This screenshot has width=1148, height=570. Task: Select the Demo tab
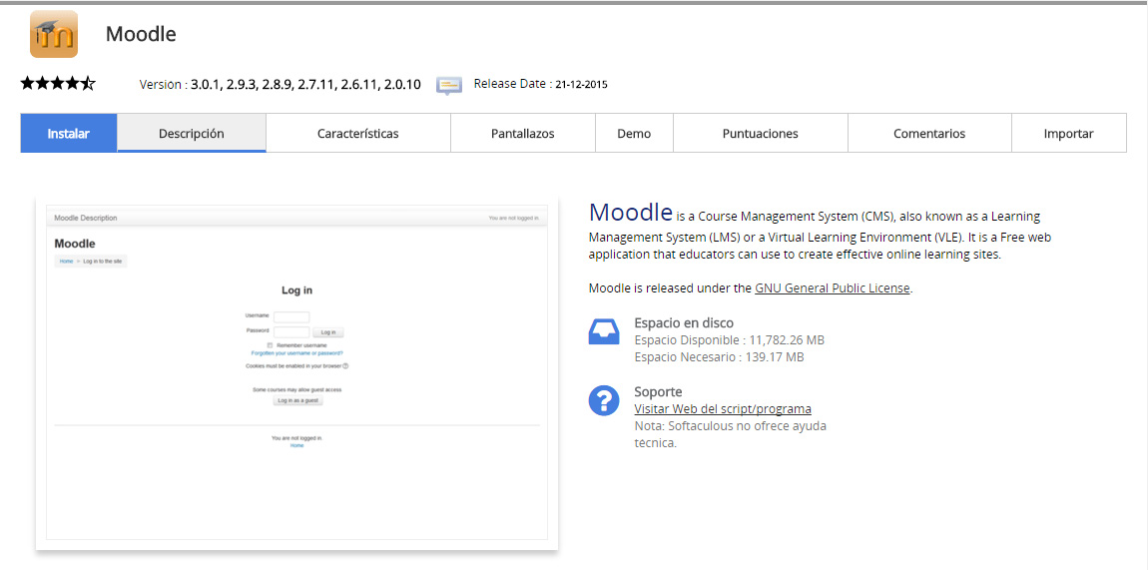pos(634,133)
